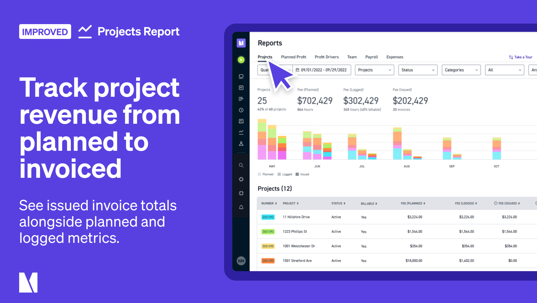The height and width of the screenshot is (303, 537).
Task: Click the NM user avatar
Action: point(241,261)
